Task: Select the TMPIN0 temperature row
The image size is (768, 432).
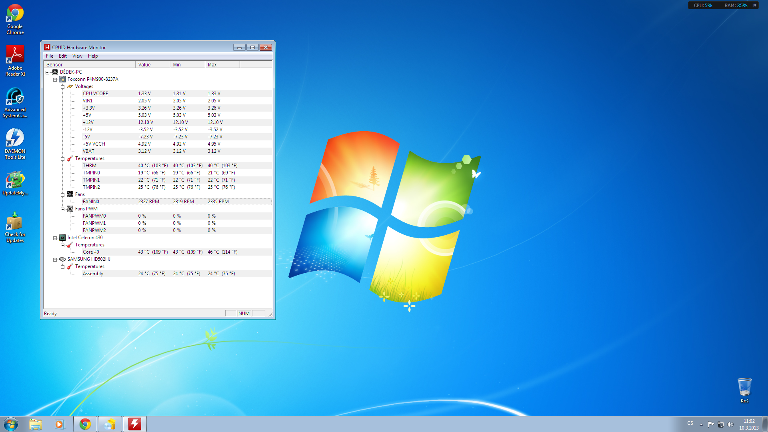Action: point(177,173)
